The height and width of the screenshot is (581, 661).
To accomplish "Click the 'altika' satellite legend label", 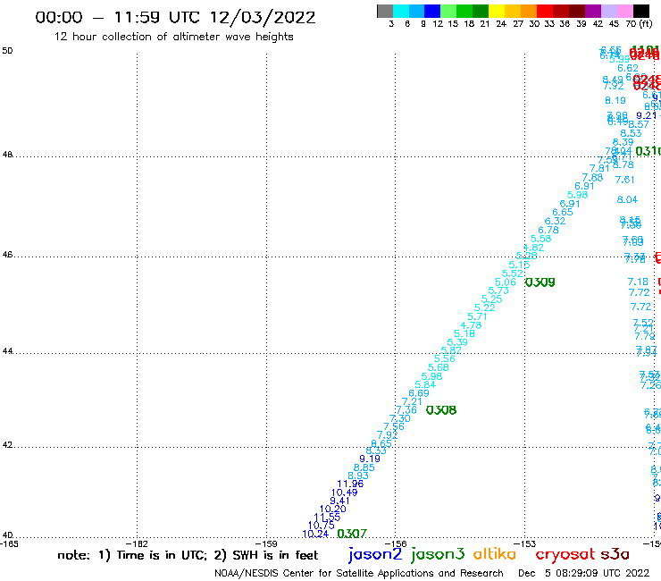I will click(494, 554).
